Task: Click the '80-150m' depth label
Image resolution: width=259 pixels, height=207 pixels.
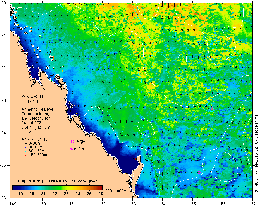Action: click(37, 151)
